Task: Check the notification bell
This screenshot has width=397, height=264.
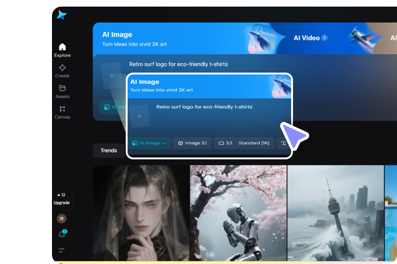Action: (x=62, y=234)
